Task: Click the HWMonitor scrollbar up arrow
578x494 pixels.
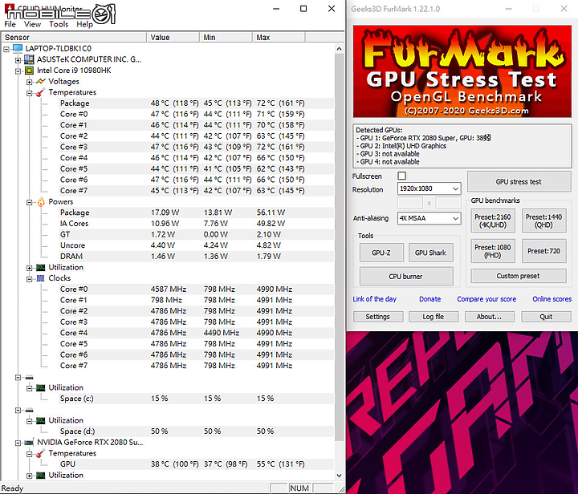Action: 339,49
